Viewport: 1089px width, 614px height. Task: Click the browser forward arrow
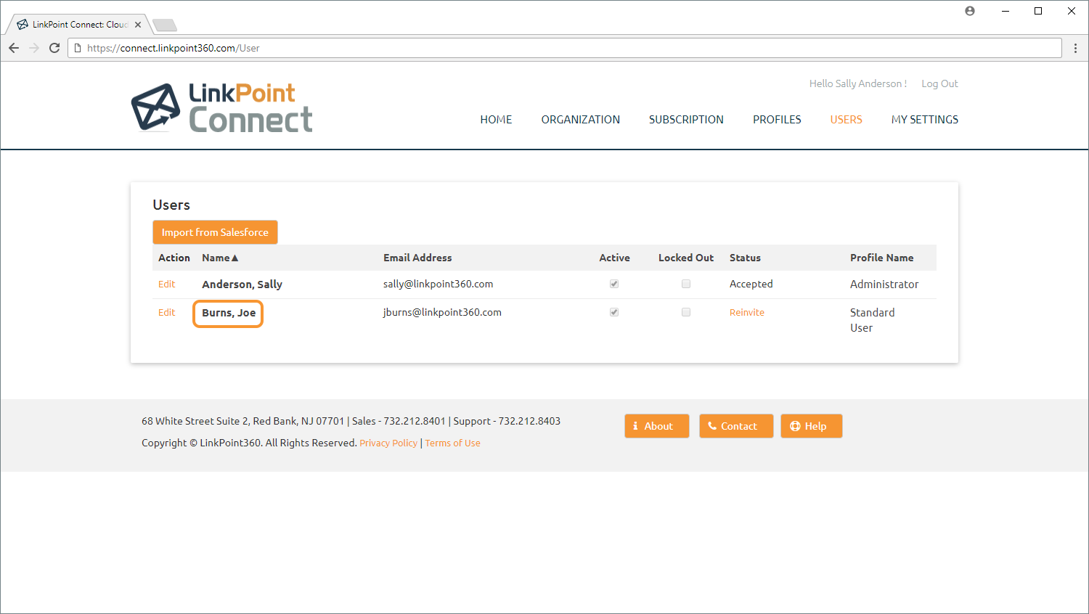coord(34,48)
